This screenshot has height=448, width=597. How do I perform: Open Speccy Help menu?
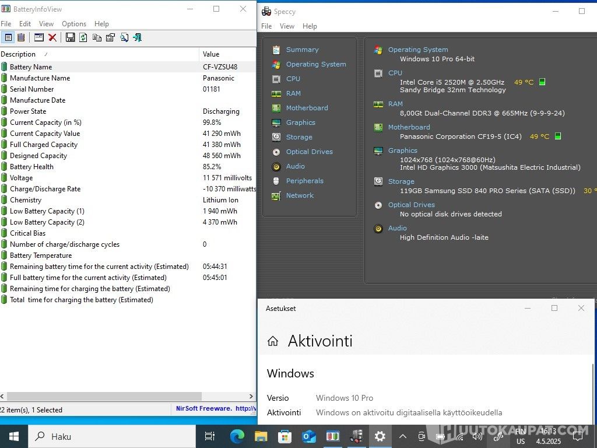point(310,26)
